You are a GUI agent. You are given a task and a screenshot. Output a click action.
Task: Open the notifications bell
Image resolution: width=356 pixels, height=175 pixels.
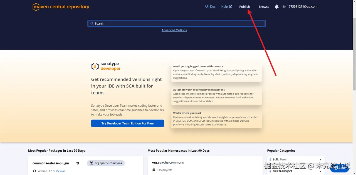pos(277,7)
